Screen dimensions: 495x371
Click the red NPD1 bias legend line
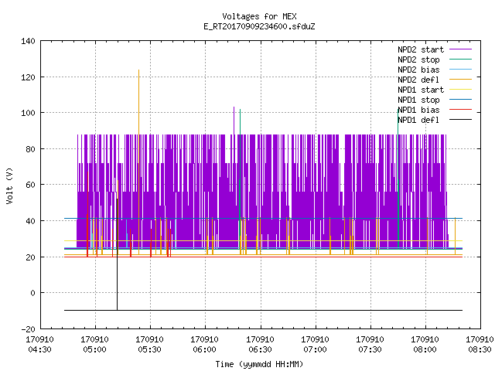(x=460, y=110)
